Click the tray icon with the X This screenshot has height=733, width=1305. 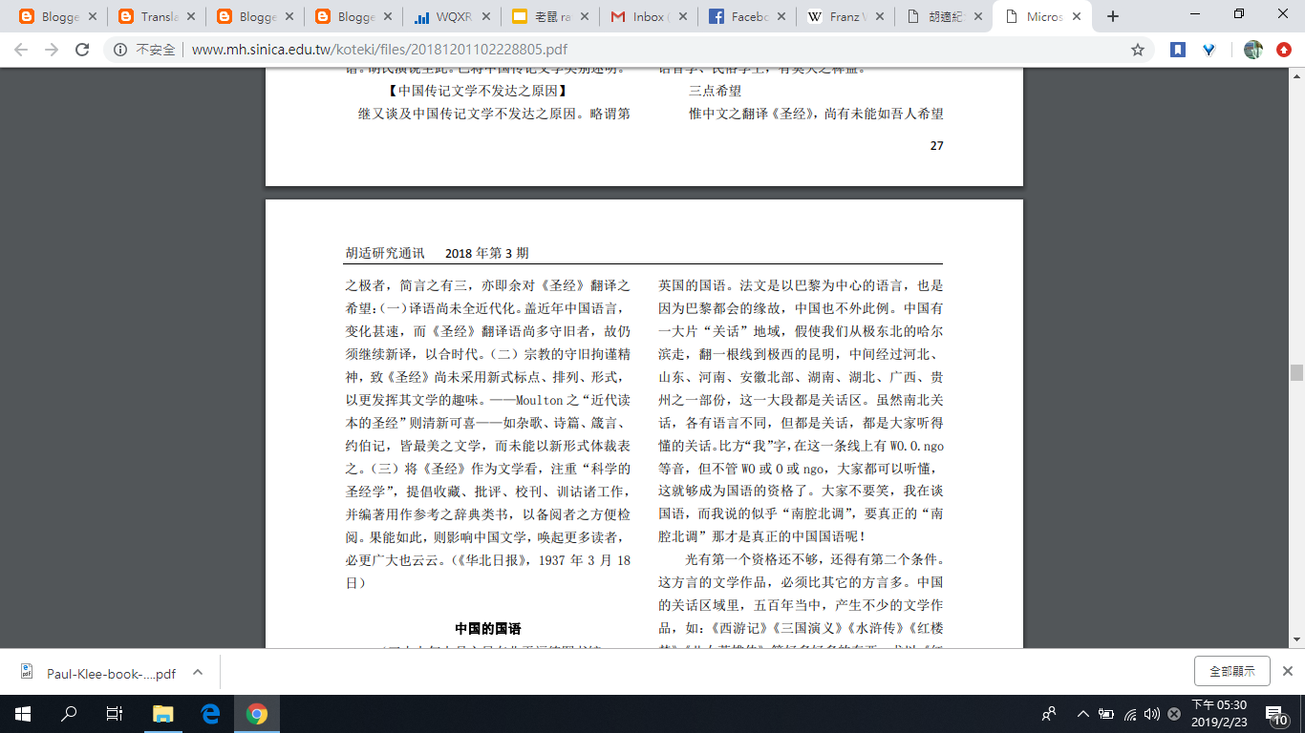pyautogui.click(x=1173, y=713)
